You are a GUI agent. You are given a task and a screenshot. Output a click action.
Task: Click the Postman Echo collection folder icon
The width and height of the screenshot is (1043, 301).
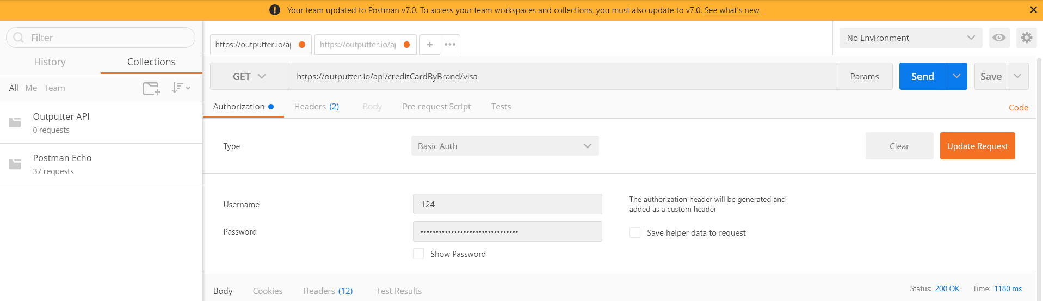pyautogui.click(x=15, y=164)
